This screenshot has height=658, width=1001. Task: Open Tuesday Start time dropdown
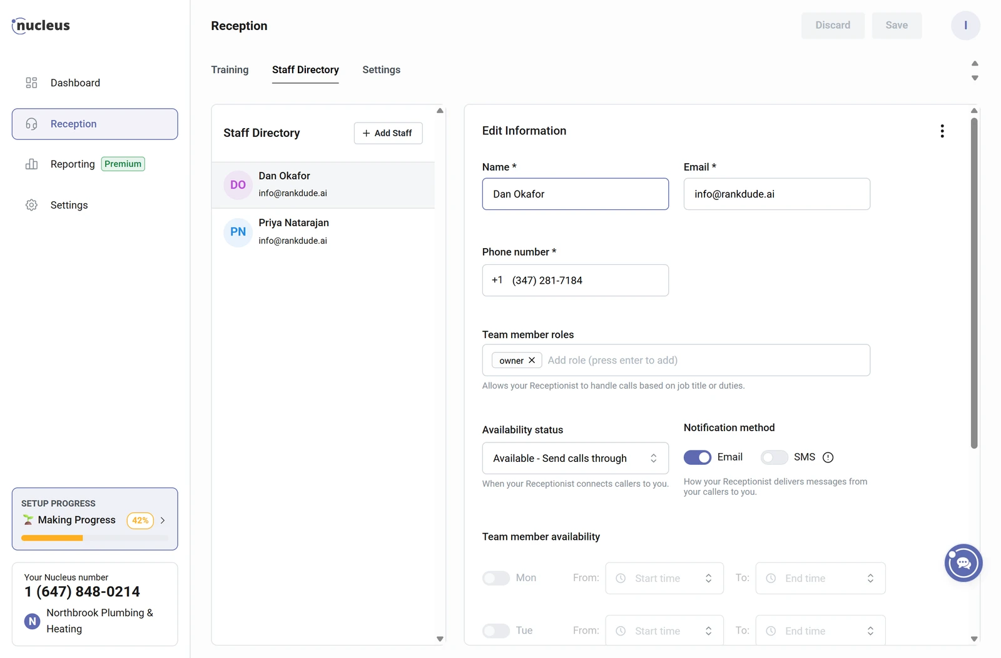664,631
